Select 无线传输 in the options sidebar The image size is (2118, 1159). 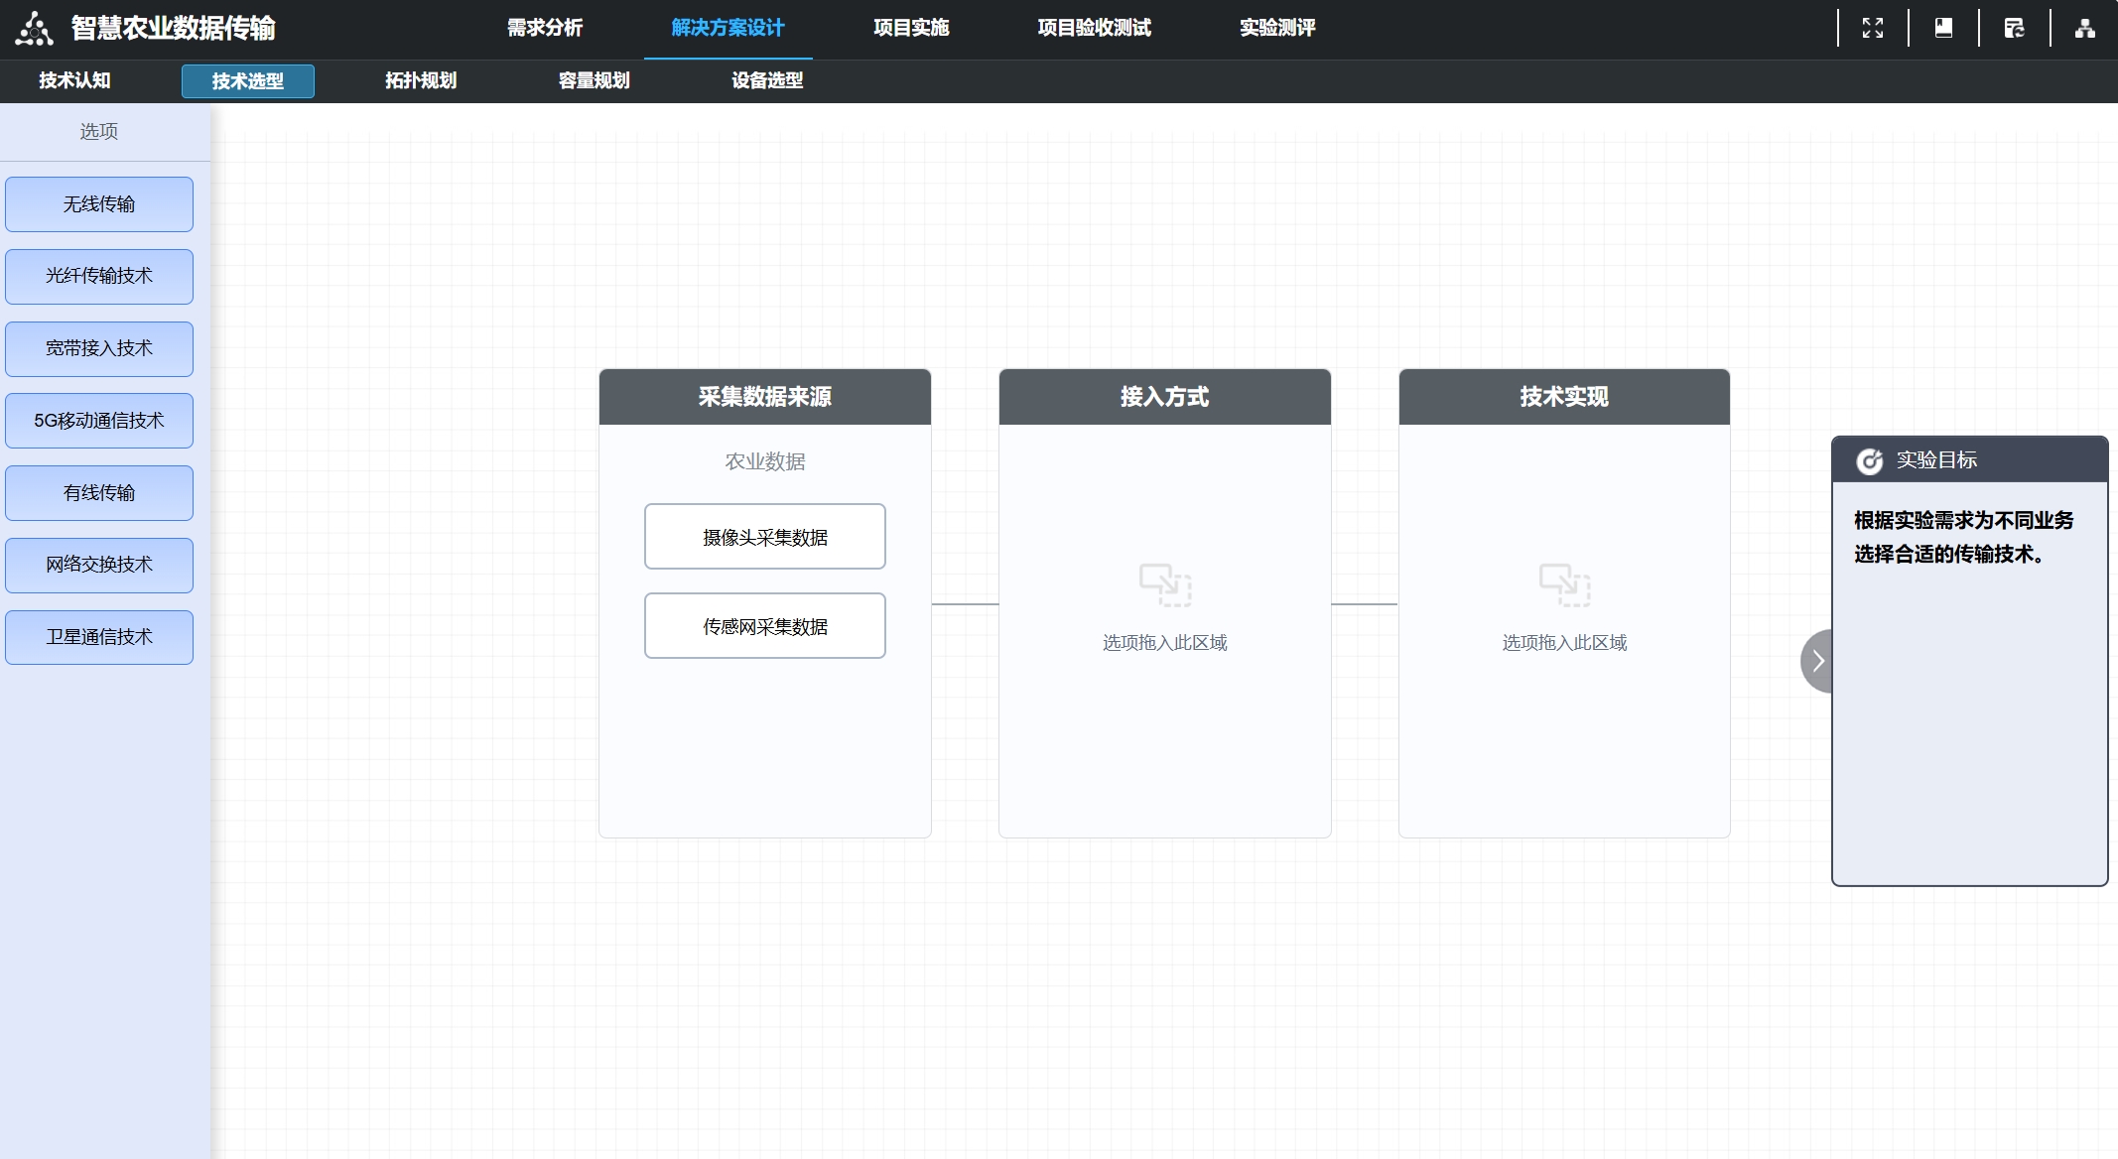[x=98, y=203]
